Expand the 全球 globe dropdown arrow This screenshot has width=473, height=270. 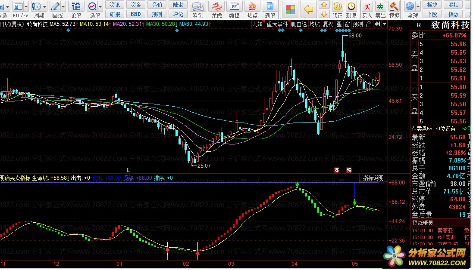click(x=418, y=6)
